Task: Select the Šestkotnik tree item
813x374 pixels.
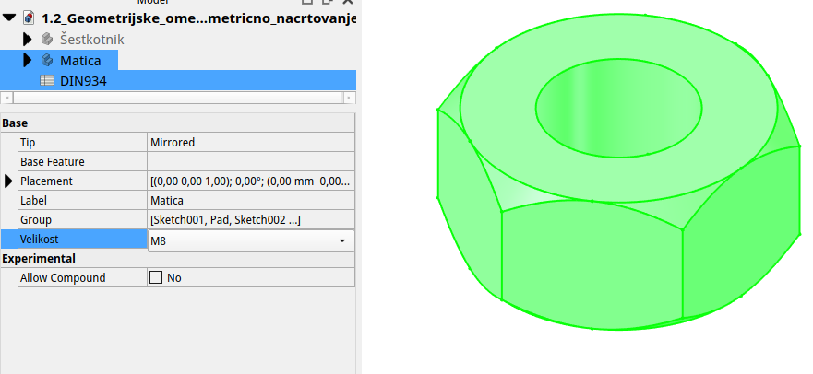Action: click(x=91, y=40)
